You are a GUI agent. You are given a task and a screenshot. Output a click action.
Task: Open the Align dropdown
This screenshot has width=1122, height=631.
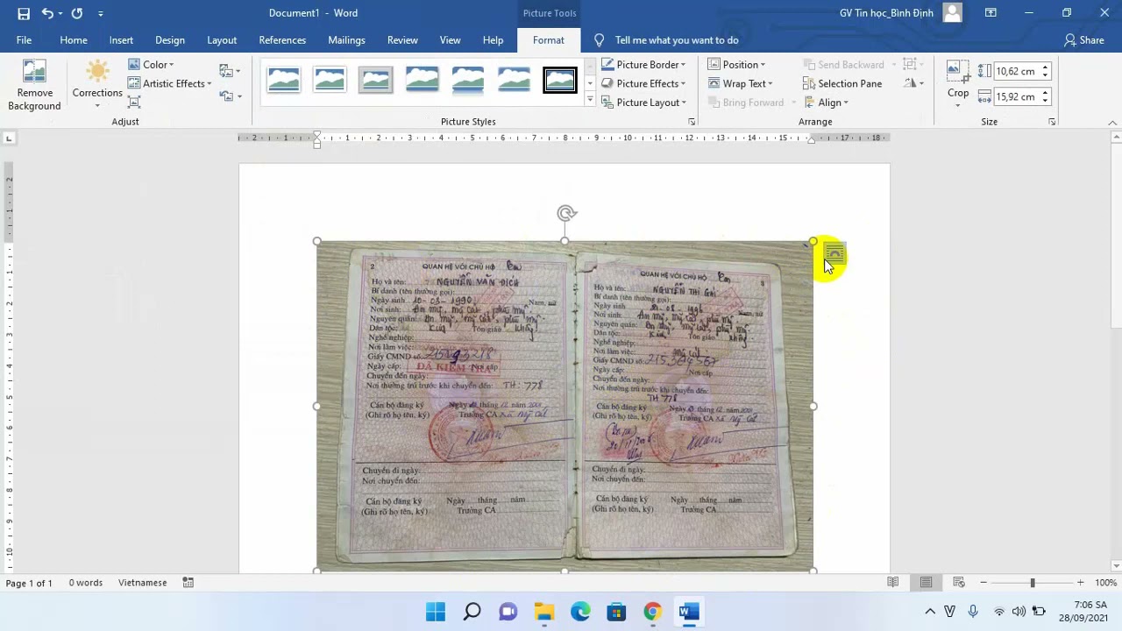point(826,103)
